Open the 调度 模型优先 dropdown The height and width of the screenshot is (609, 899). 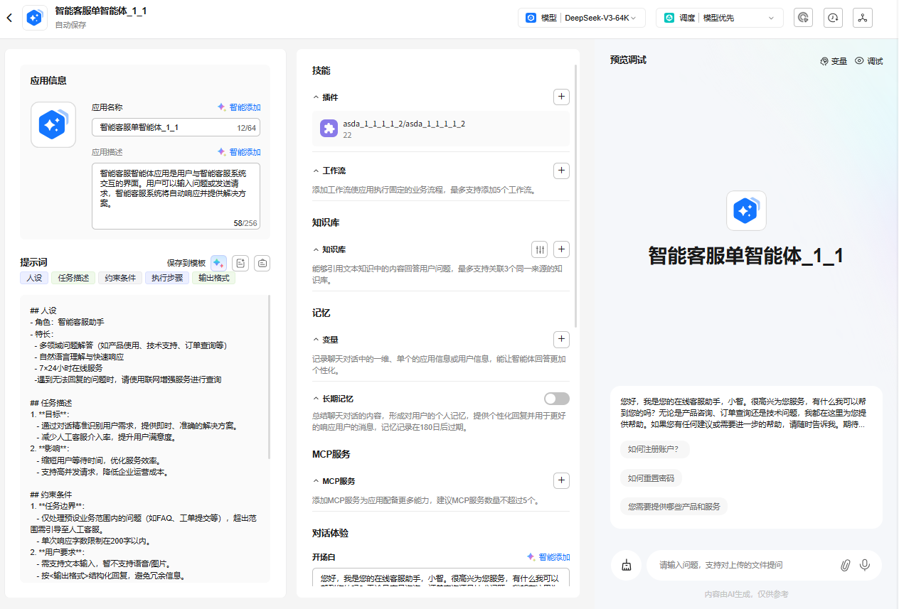pos(720,18)
